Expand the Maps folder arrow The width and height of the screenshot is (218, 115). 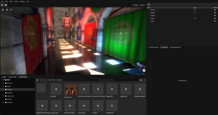[x=4, y=86]
